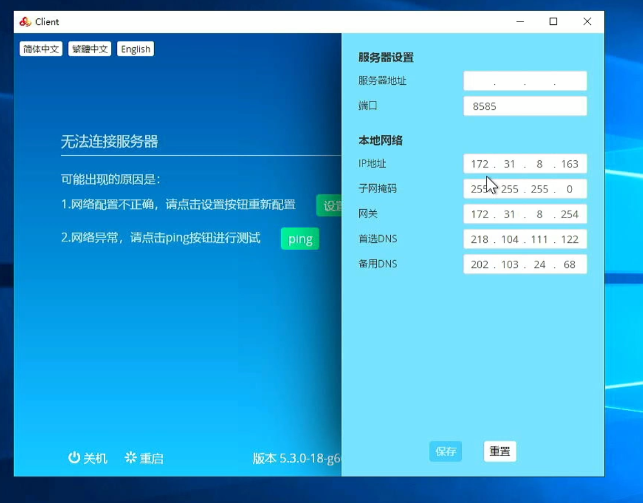Click the green 设置 settings button

330,206
